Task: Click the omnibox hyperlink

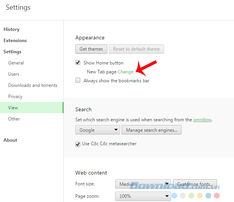Action: 203,120
